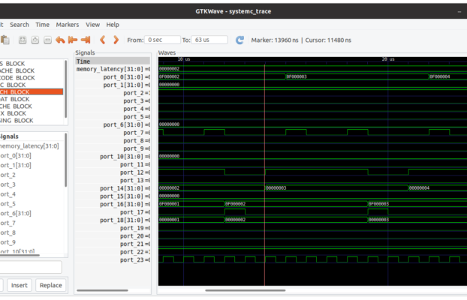The width and height of the screenshot is (467, 300).
Task: Click the block tree vertical scrollbar
Action: pos(66,88)
